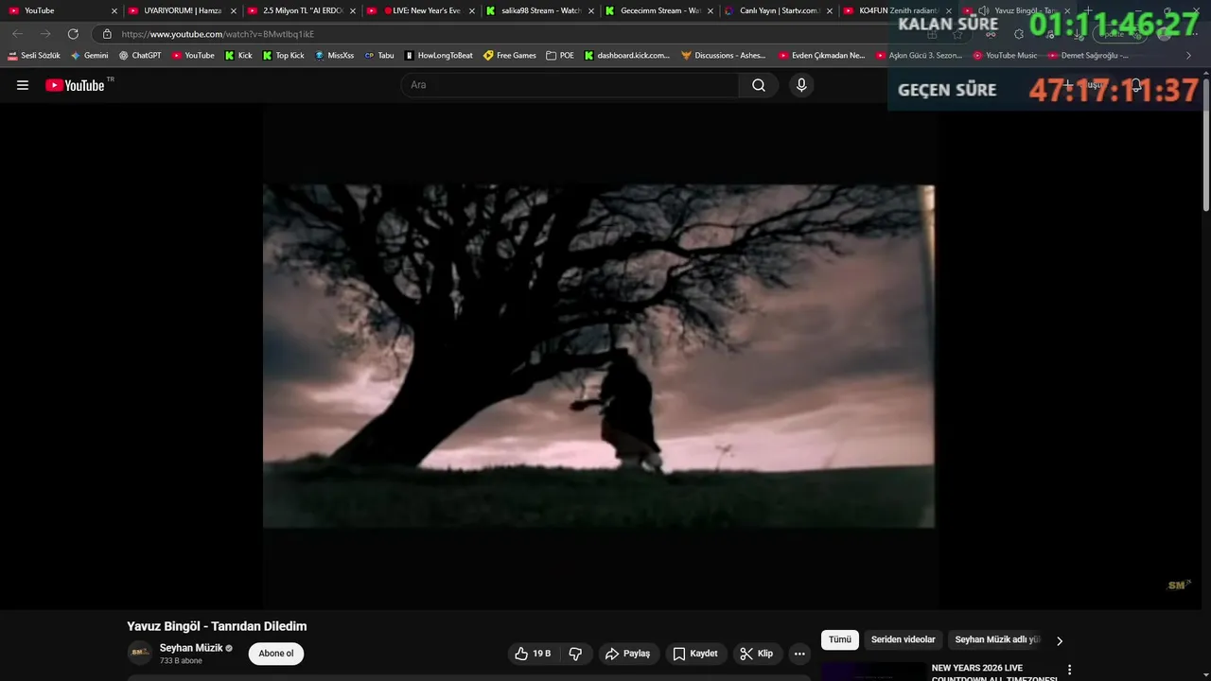
Task: Show more bookmarks overflow chevron
Action: [1188, 56]
